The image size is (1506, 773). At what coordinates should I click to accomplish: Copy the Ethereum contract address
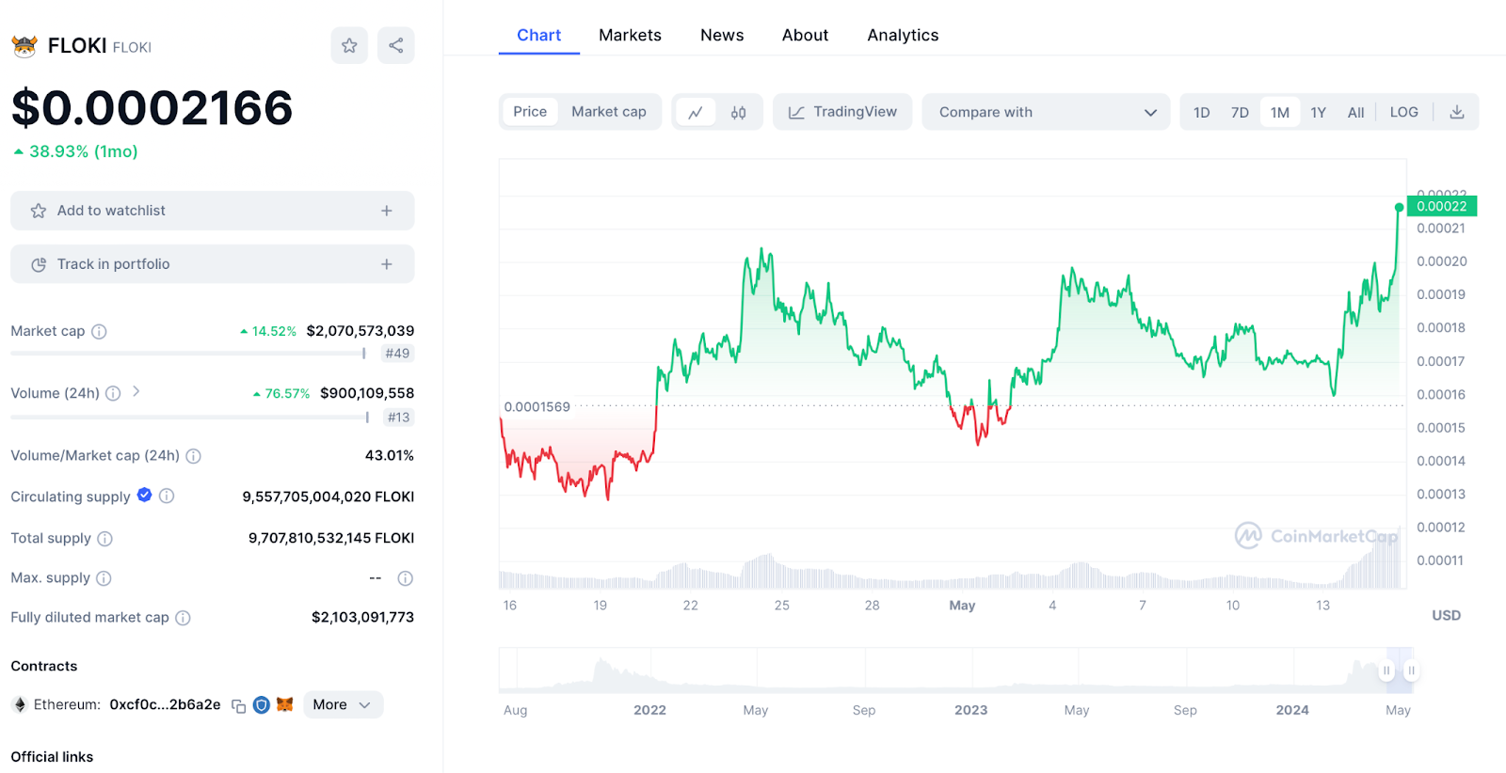pyautogui.click(x=239, y=705)
